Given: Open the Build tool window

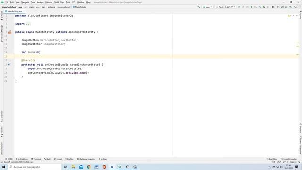Looking at the screenshot, I should (x=47, y=159).
